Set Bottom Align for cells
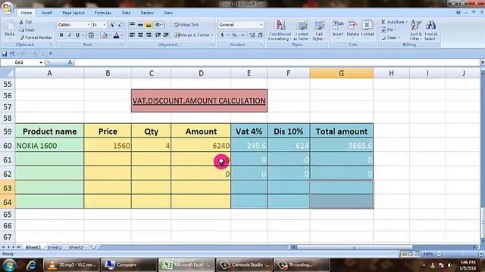The height and width of the screenshot is (272, 485). point(149,25)
